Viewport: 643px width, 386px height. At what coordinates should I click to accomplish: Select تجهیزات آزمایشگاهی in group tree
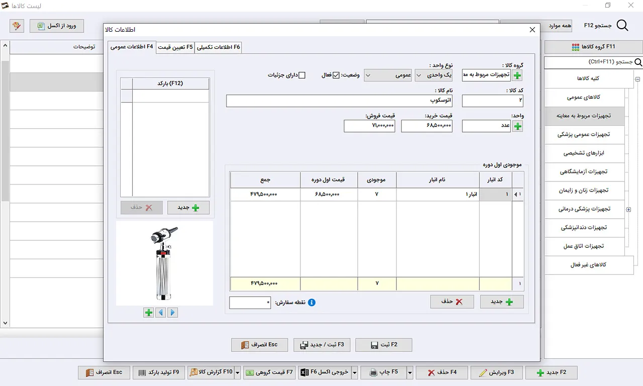[x=584, y=172]
